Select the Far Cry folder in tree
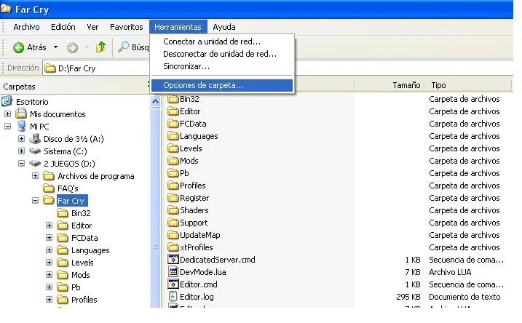This screenshot has height=323, width=522. tap(72, 201)
